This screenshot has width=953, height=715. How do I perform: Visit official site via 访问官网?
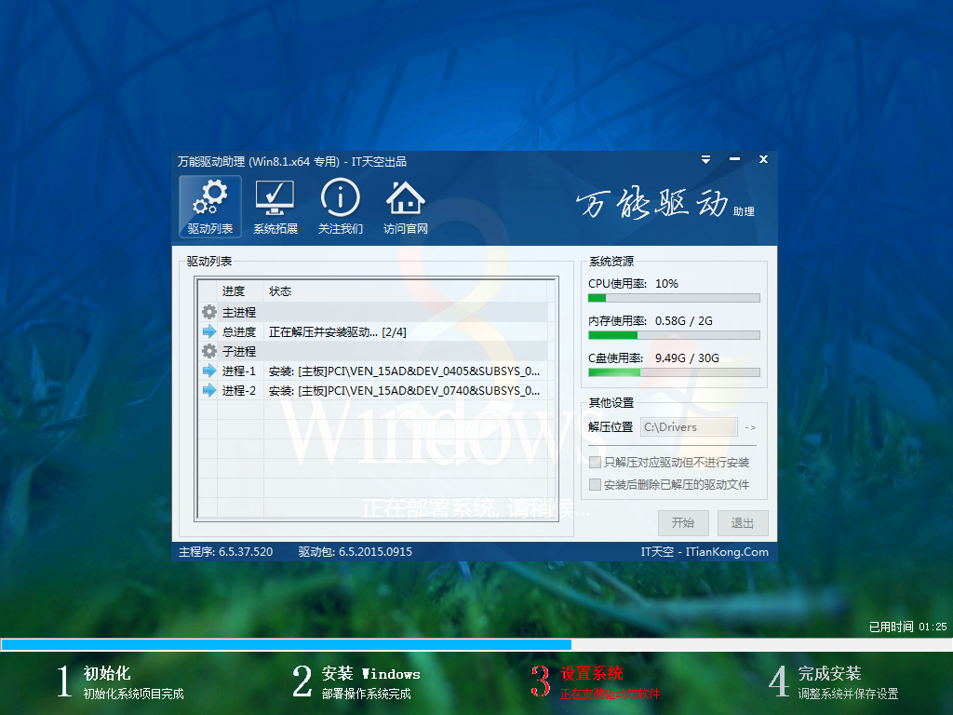(x=406, y=207)
